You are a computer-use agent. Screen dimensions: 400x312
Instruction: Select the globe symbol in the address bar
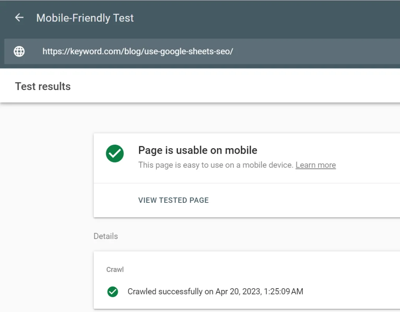tap(19, 51)
